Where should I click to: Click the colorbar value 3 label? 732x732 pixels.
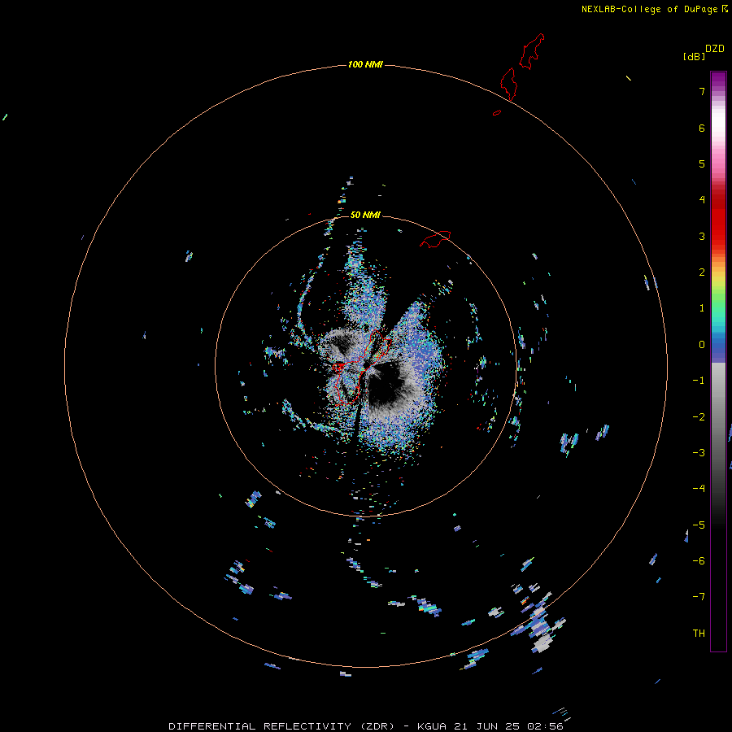coord(702,236)
